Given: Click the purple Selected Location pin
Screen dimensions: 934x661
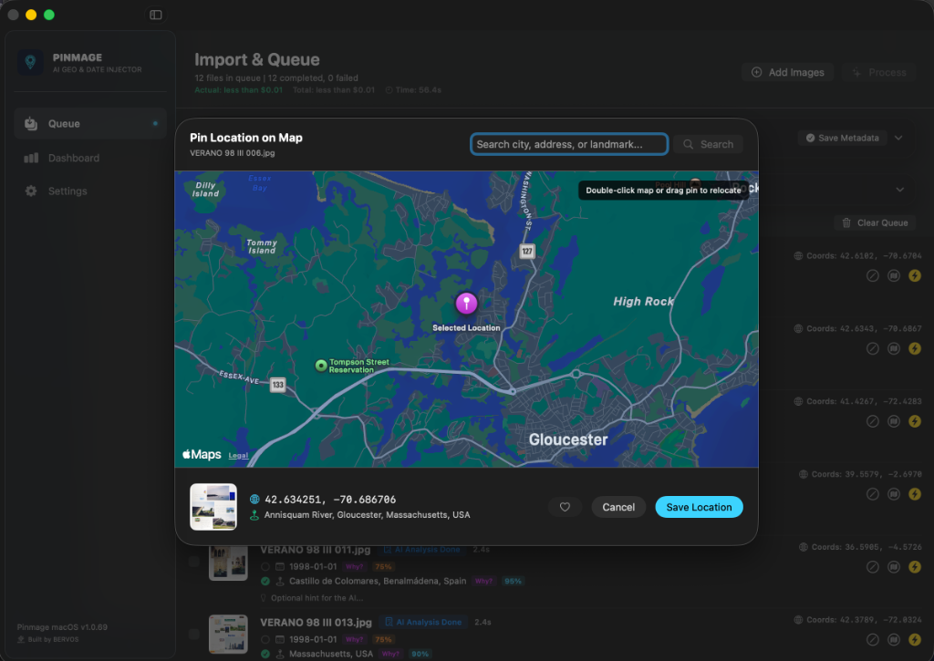Looking at the screenshot, I should tap(466, 304).
